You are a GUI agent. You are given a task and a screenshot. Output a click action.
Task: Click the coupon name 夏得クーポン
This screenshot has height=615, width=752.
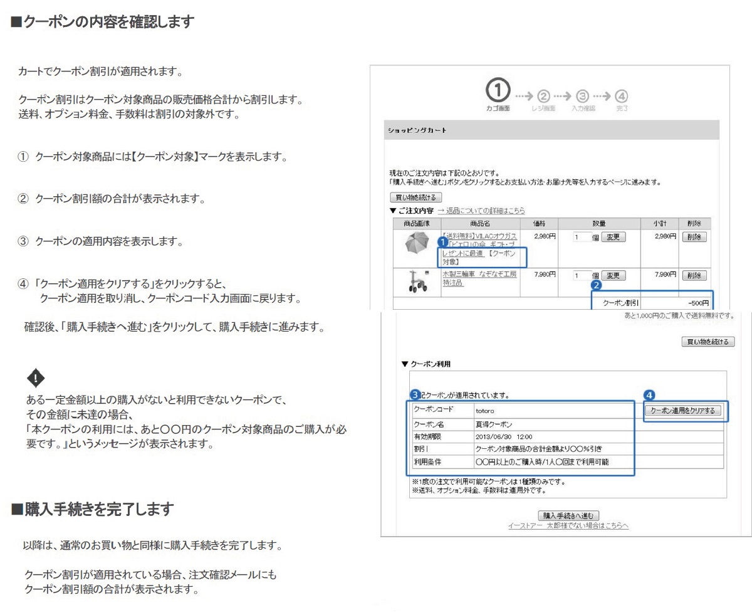[x=494, y=424]
